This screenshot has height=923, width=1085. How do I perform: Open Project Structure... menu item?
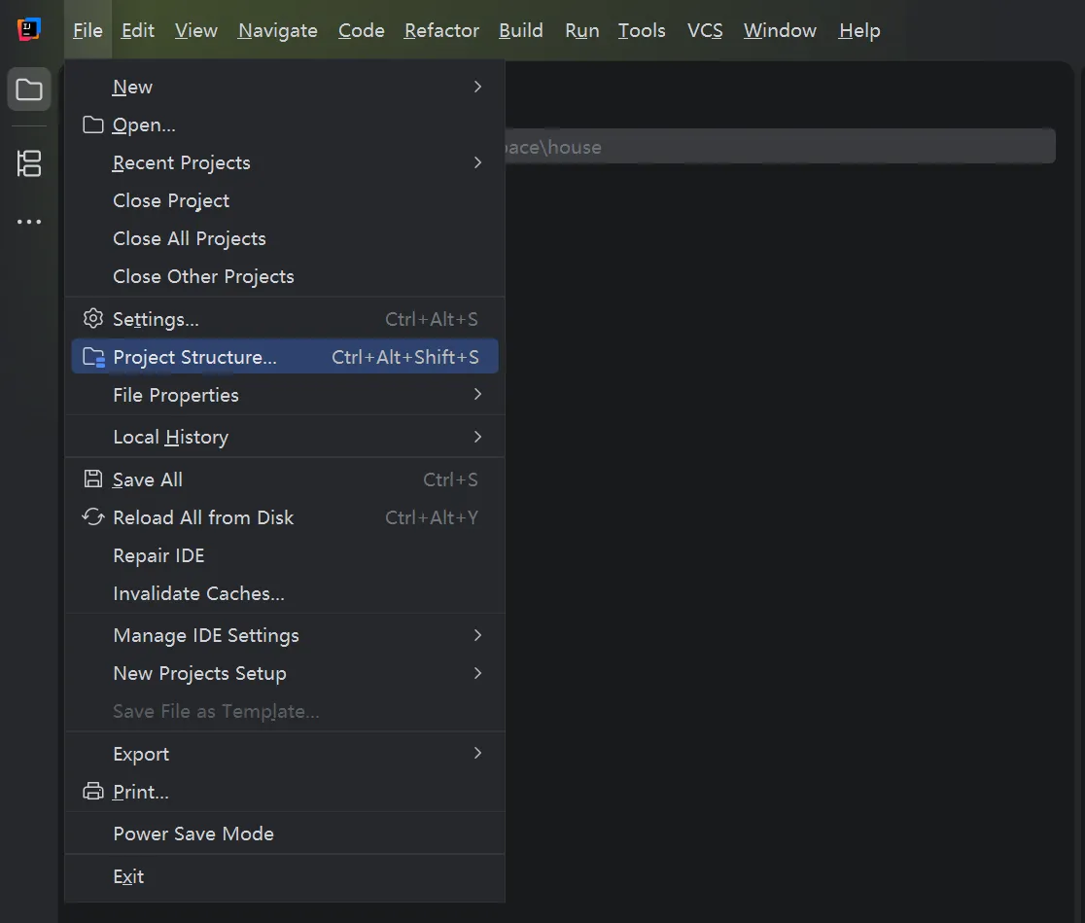click(x=285, y=356)
